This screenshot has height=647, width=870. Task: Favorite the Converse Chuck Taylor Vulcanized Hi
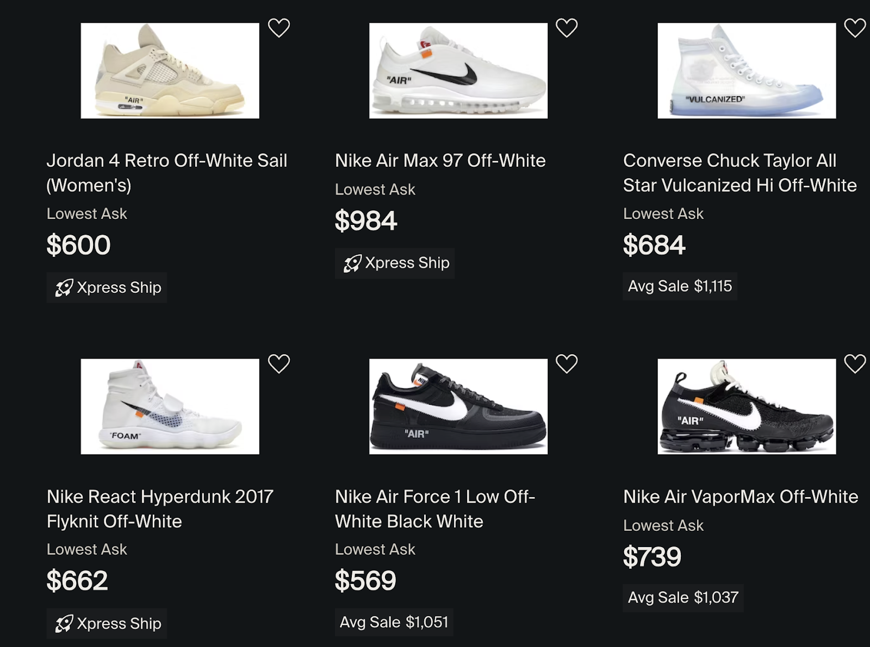click(855, 28)
